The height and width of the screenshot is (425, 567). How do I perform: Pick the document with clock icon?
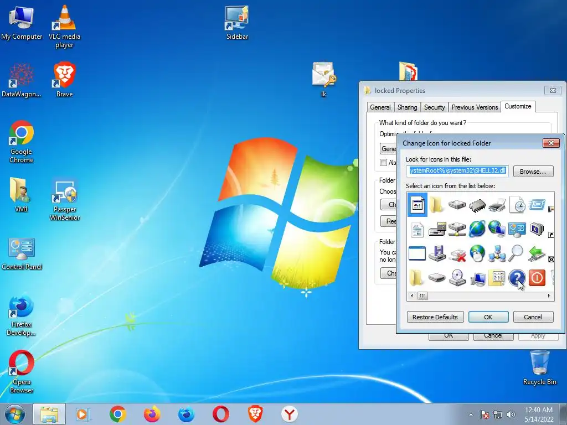pos(517,205)
